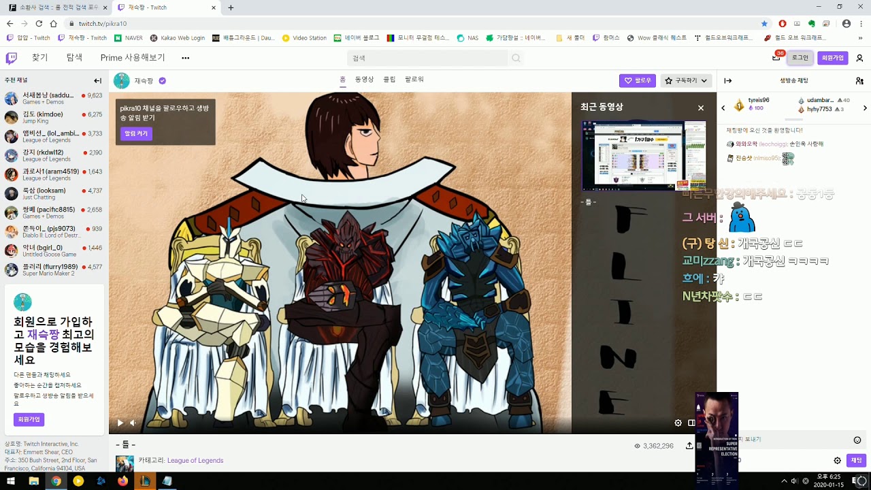This screenshot has height=490, width=871.
Task: Open Prime loot crown icon with 36 badge
Action: [x=776, y=58]
